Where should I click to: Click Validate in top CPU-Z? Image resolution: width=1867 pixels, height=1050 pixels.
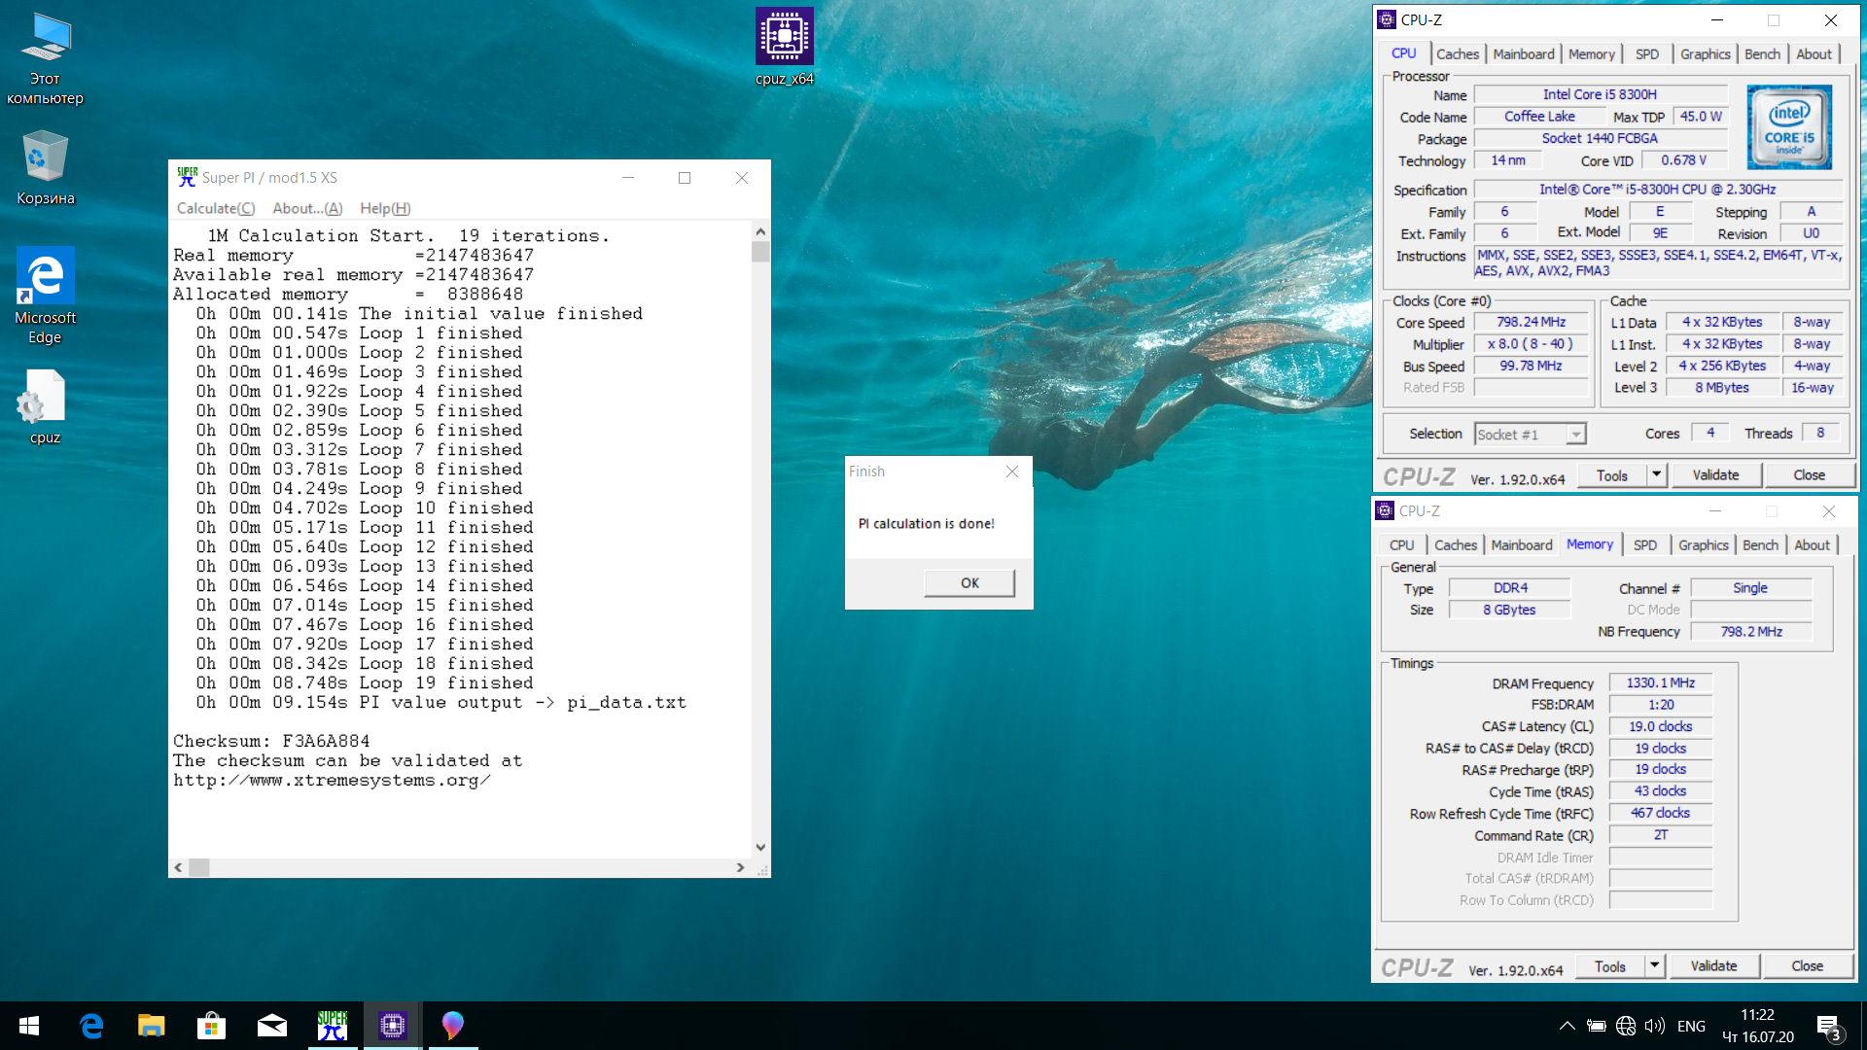(x=1715, y=475)
